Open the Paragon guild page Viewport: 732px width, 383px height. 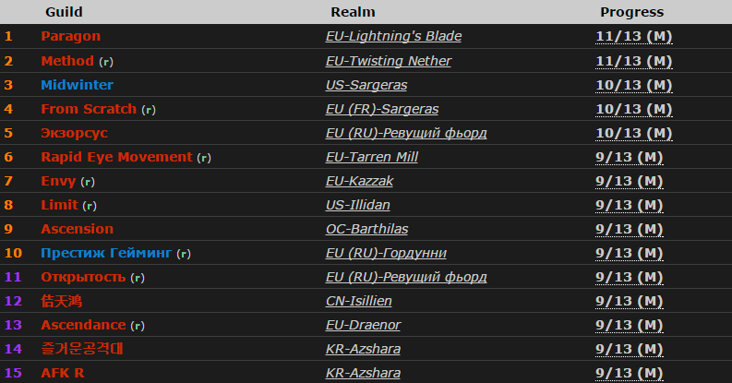point(70,36)
